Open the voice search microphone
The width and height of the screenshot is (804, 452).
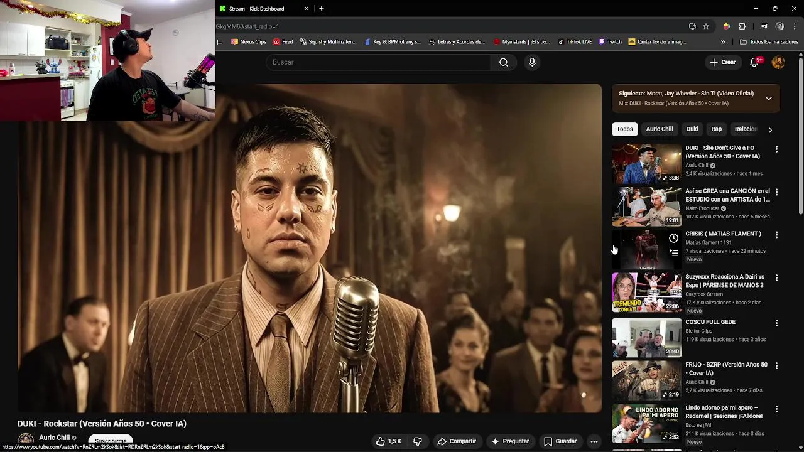(532, 62)
